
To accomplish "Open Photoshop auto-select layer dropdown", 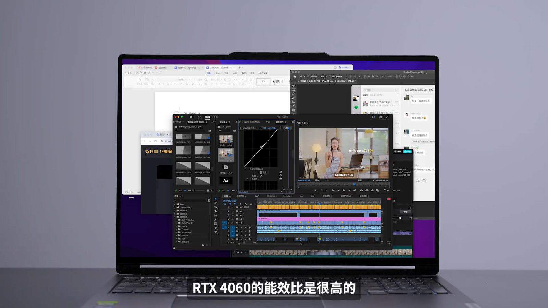I will 323,76.
